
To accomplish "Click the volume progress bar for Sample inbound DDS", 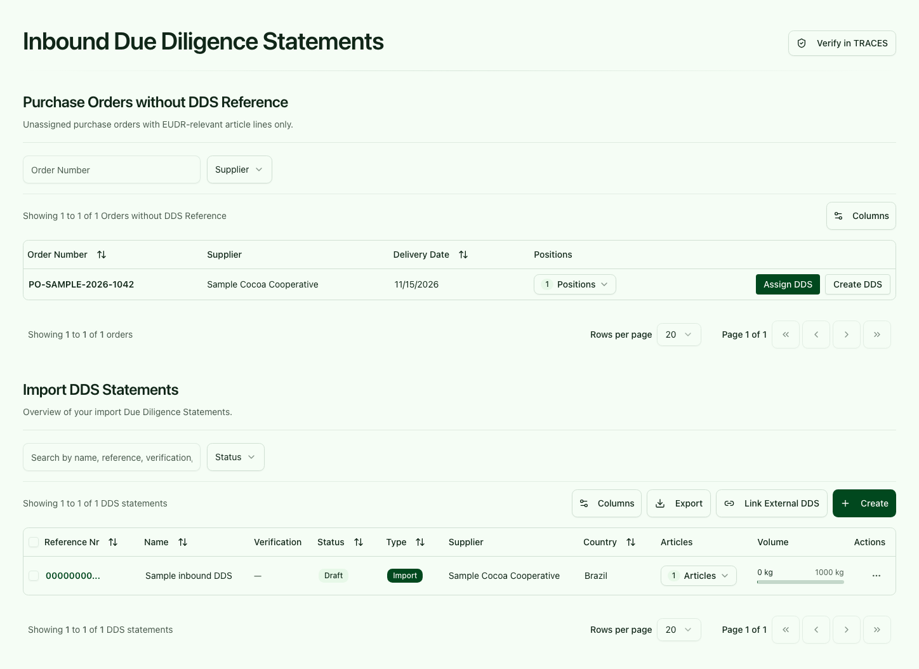I will (x=800, y=582).
